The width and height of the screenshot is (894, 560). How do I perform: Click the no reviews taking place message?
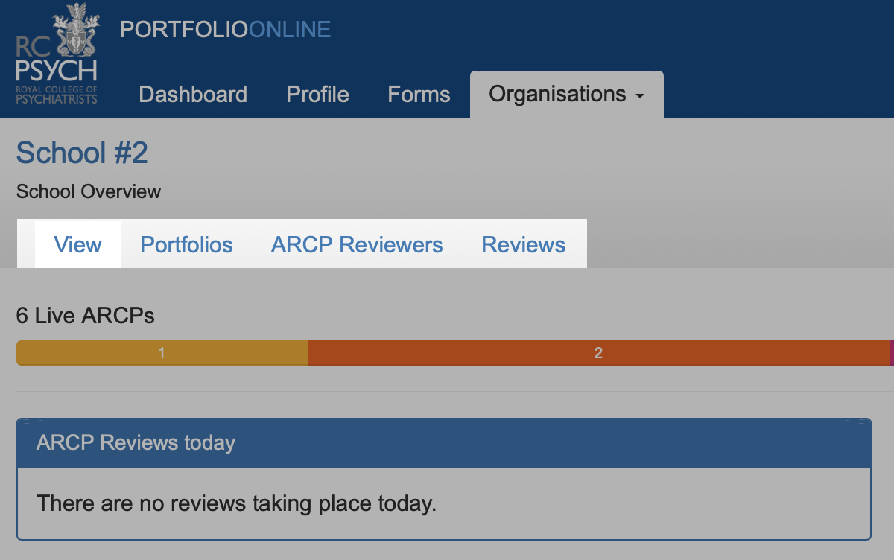[x=236, y=503]
